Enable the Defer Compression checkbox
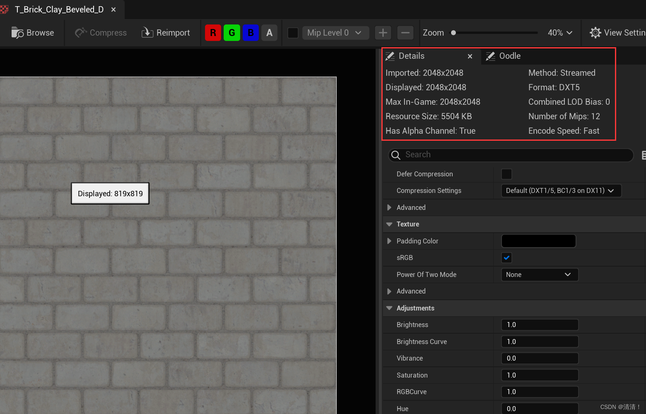Image resolution: width=646 pixels, height=414 pixels. (x=506, y=174)
